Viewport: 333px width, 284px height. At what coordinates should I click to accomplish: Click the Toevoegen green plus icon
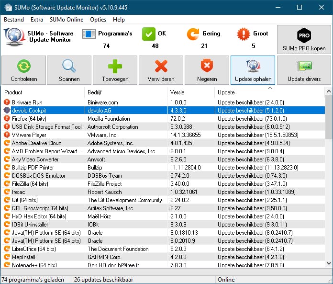click(x=115, y=66)
